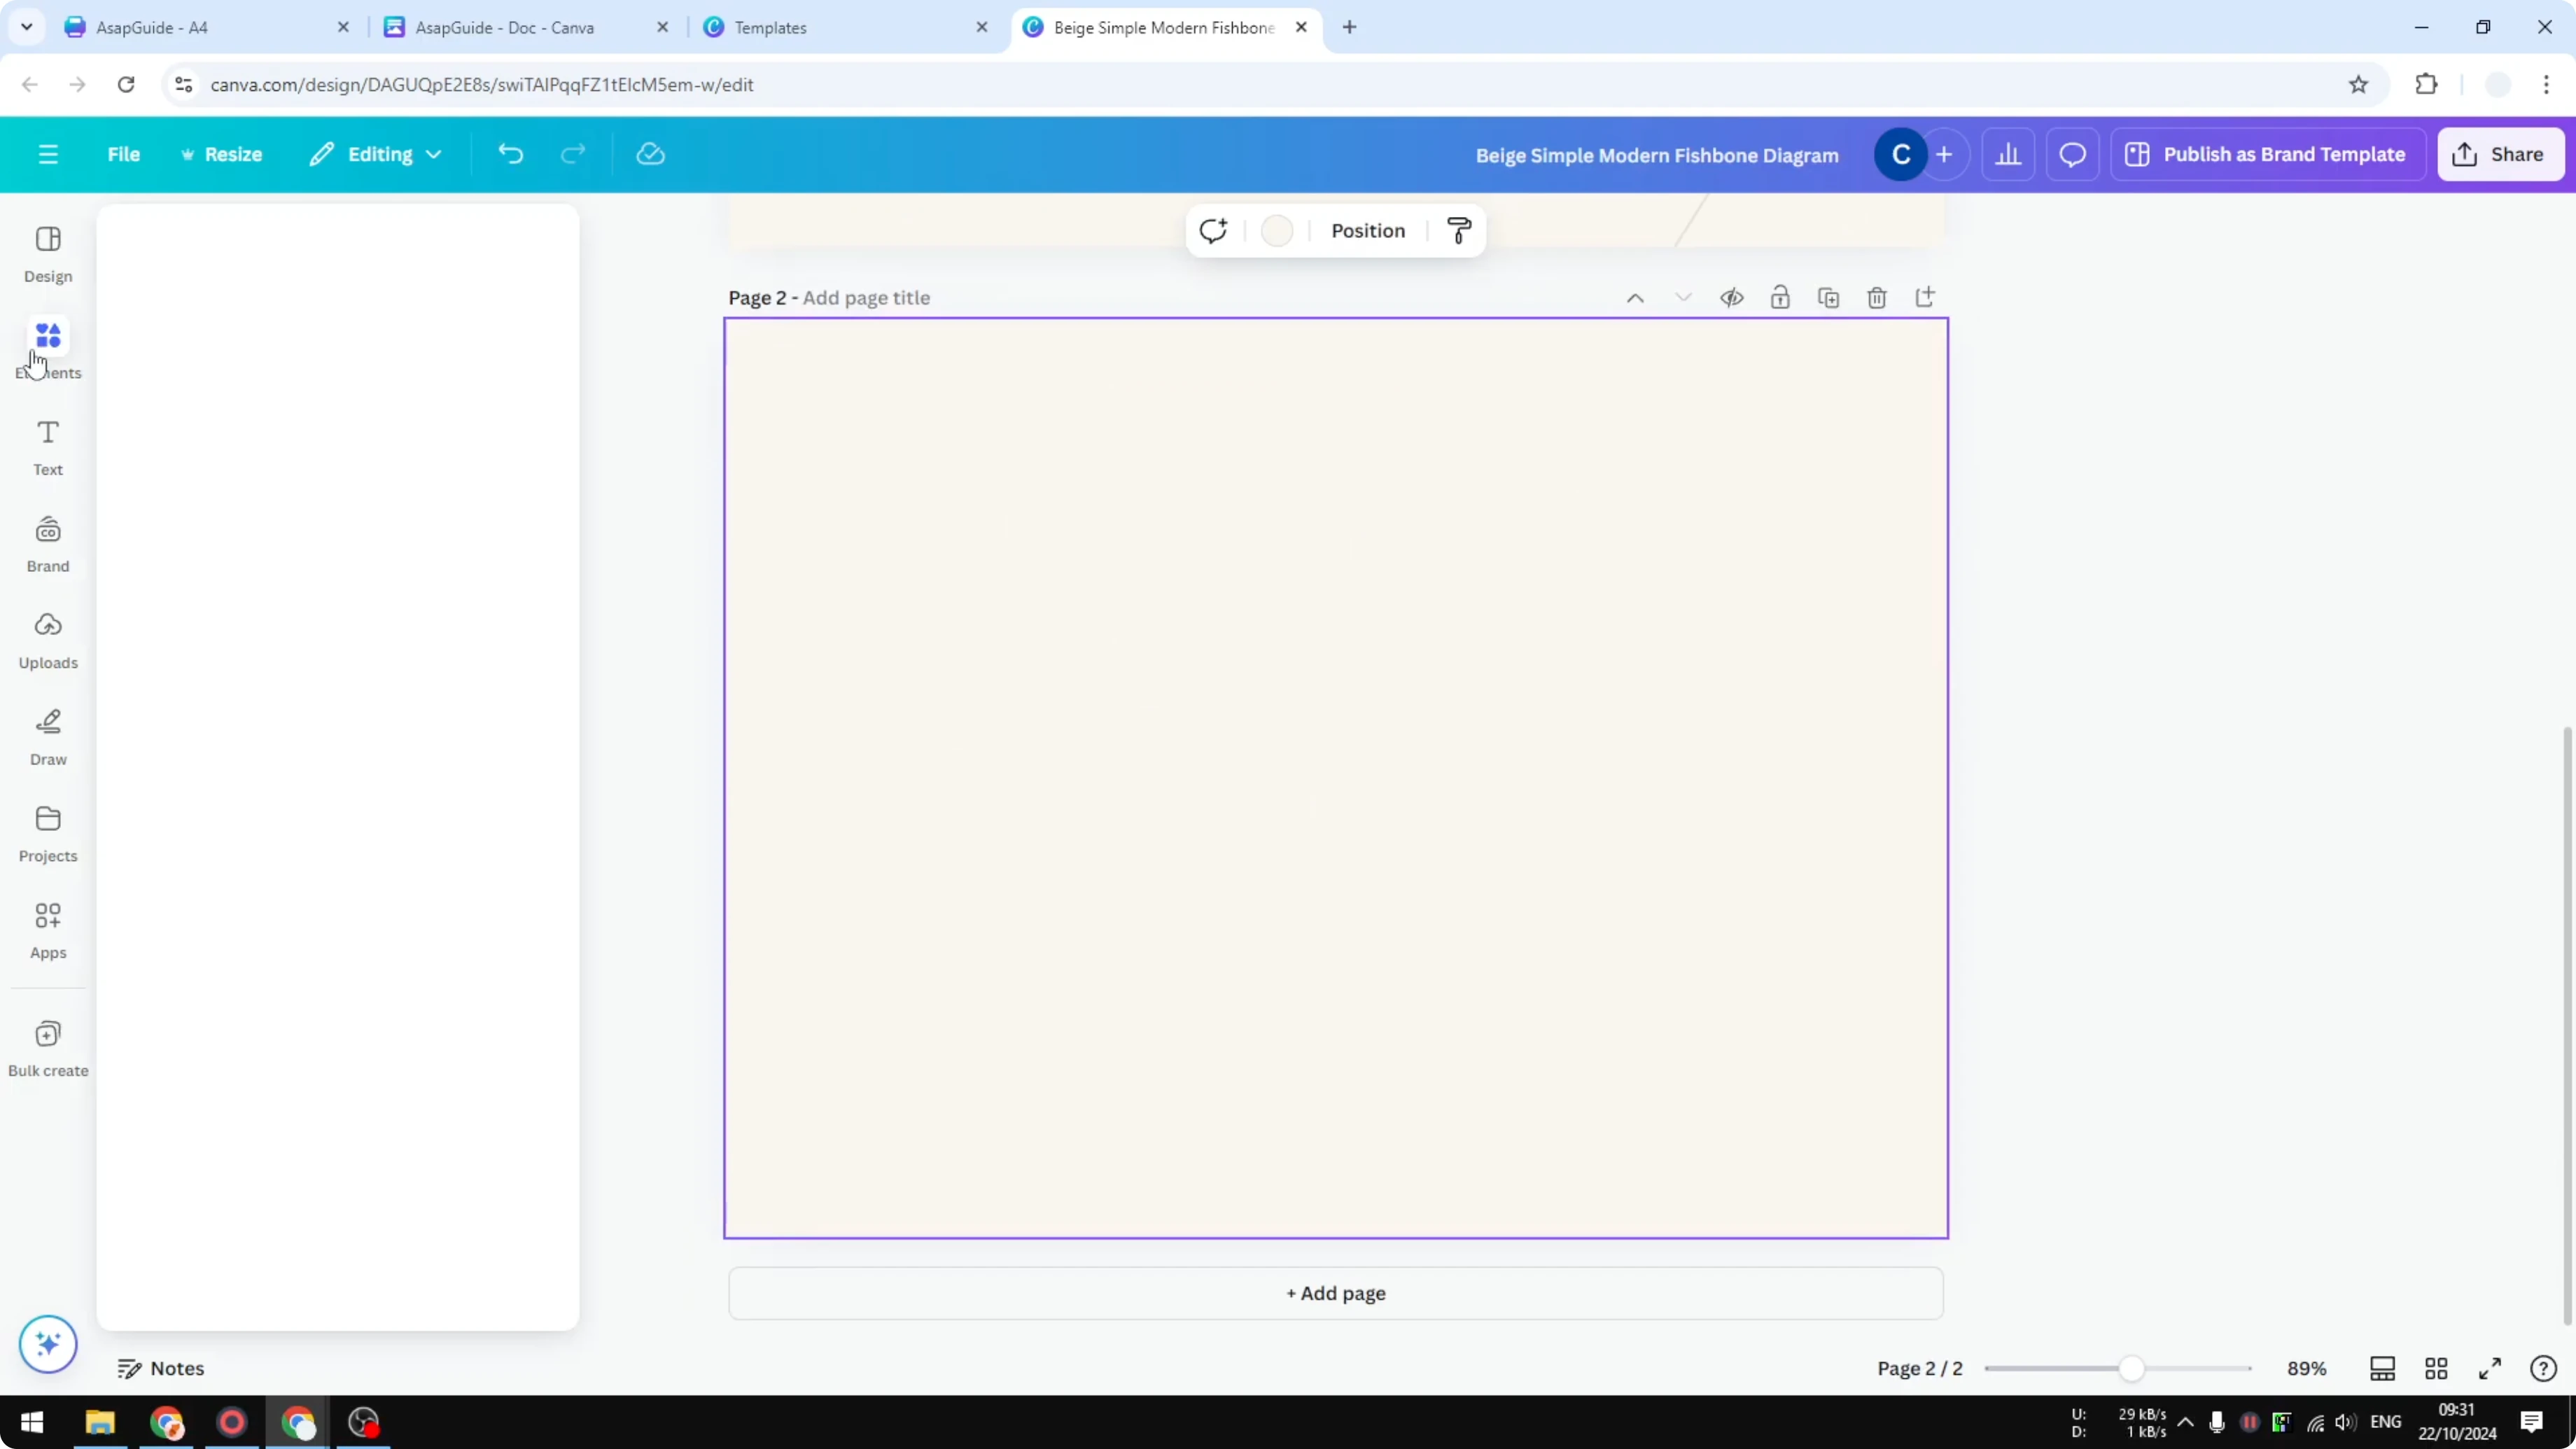Open the background color swatch in the toolbar
The height and width of the screenshot is (1449, 2576).
(1277, 230)
